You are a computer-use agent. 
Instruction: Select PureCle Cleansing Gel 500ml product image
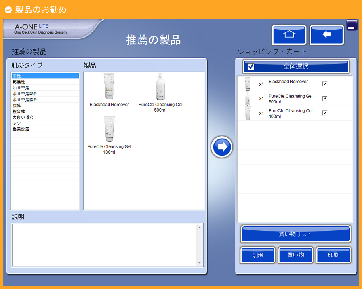coord(160,87)
